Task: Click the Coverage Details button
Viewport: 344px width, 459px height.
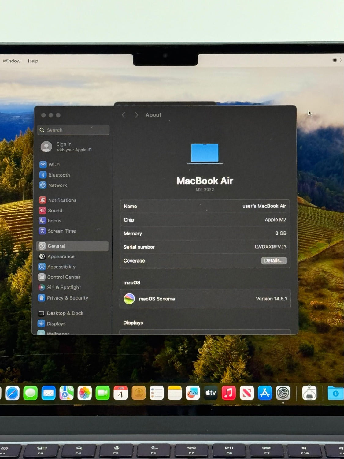Action: point(274,261)
